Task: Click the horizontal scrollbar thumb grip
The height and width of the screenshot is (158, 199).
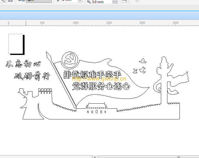Action: coord(179,157)
